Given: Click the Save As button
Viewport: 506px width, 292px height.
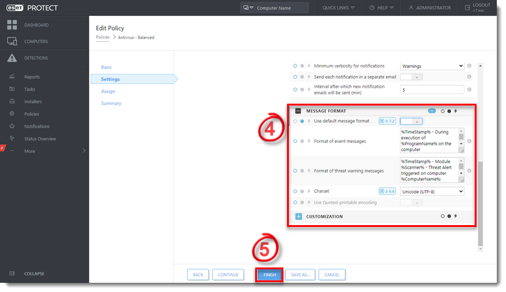Looking at the screenshot, I should [300, 275].
